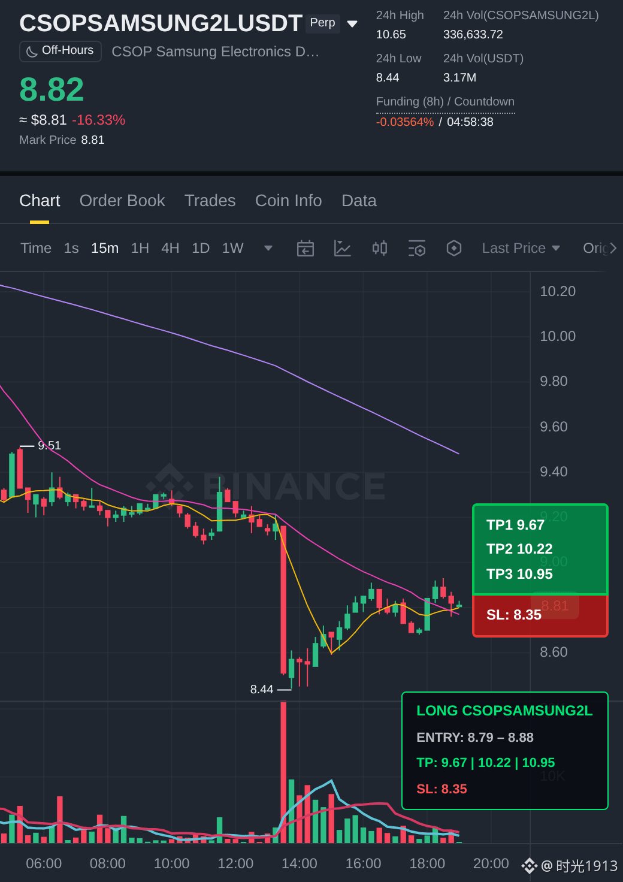This screenshot has height=882, width=623.
Task: Open the trading pair selector dropdown arrow
Action: [352, 24]
